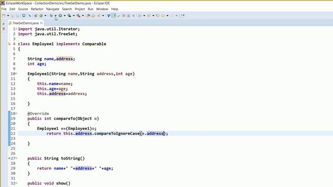Click the Last Edit Location icon
333x187 pixels.
coord(158,16)
